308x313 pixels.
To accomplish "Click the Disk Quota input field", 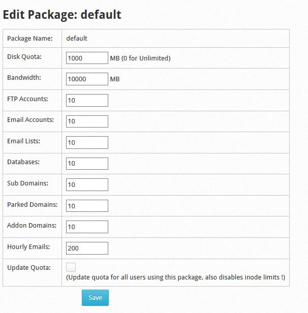I will click(x=87, y=58).
